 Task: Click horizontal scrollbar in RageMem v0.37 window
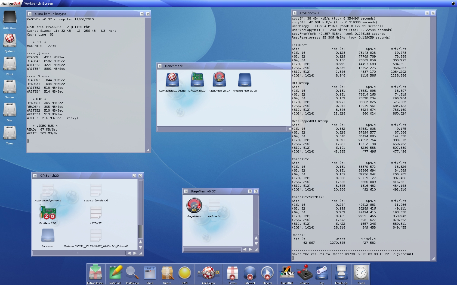click(212, 249)
